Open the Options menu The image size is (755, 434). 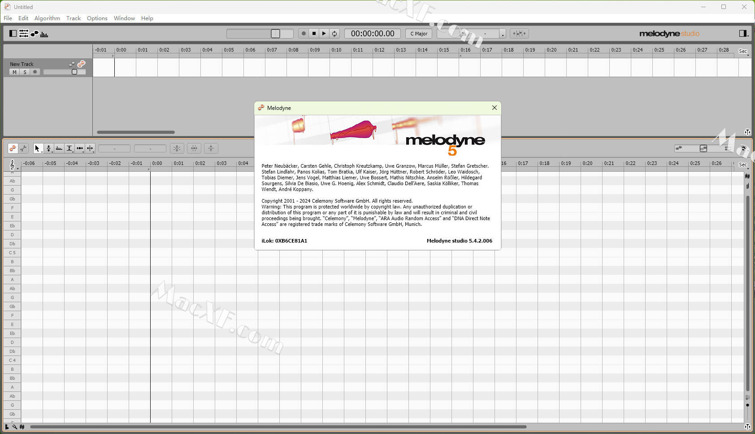97,18
